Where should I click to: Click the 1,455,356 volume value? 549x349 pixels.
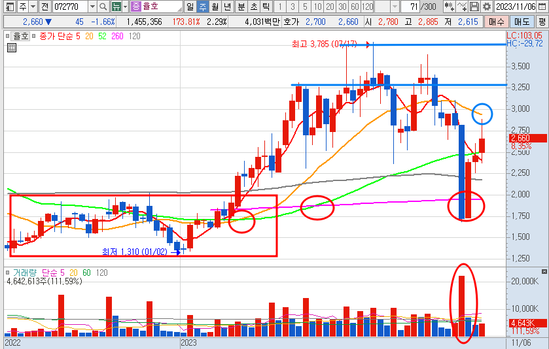(x=144, y=22)
